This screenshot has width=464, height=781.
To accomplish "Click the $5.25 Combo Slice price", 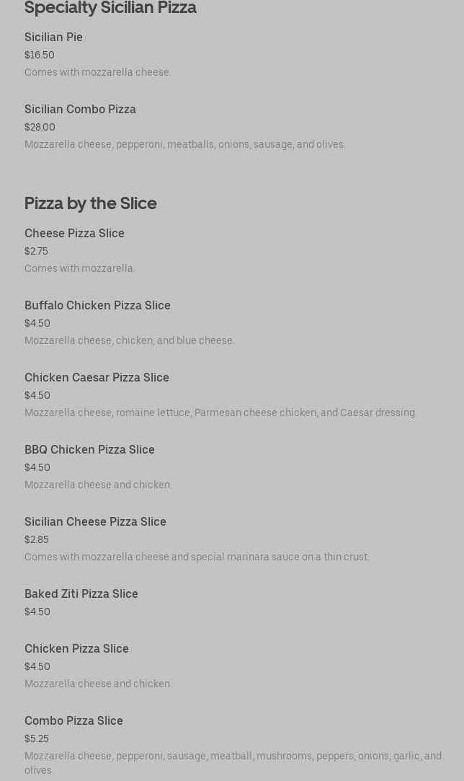I will (37, 739).
